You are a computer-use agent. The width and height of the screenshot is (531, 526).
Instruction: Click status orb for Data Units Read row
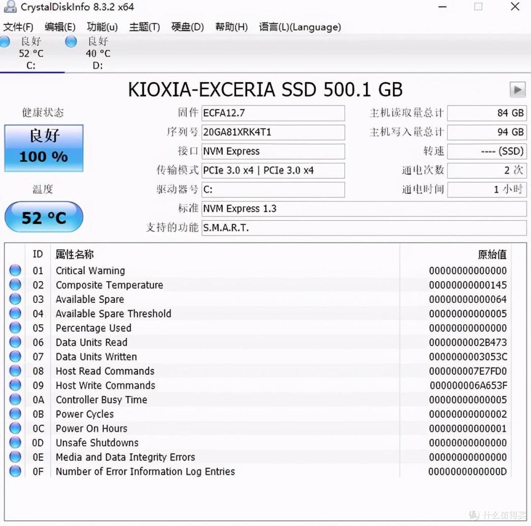(x=15, y=342)
